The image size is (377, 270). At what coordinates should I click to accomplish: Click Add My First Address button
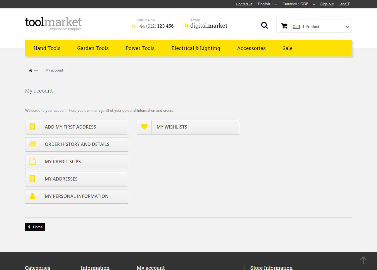77,127
